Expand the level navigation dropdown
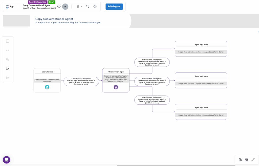 (79, 7)
